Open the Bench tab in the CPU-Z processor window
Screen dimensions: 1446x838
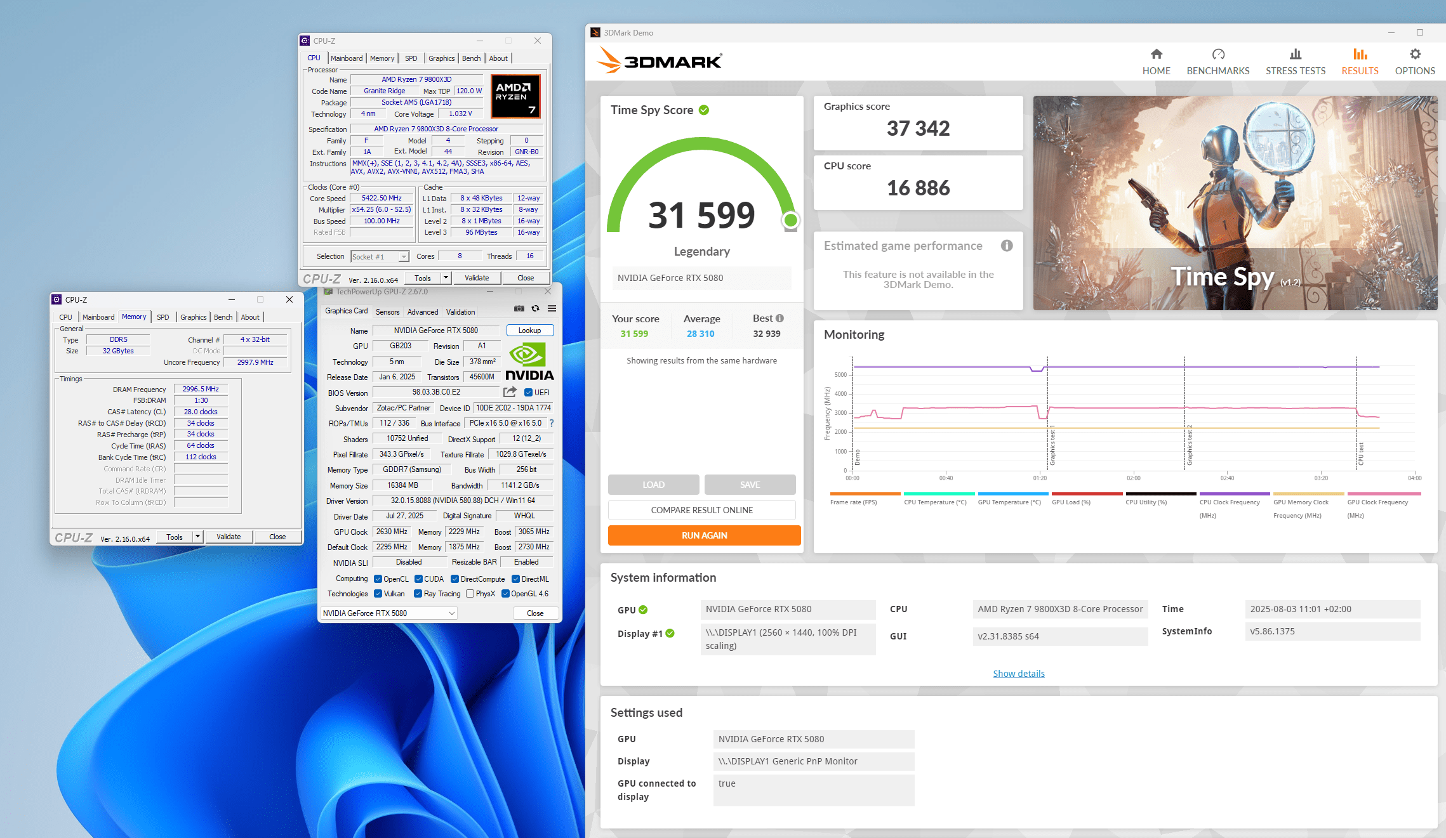coord(471,58)
